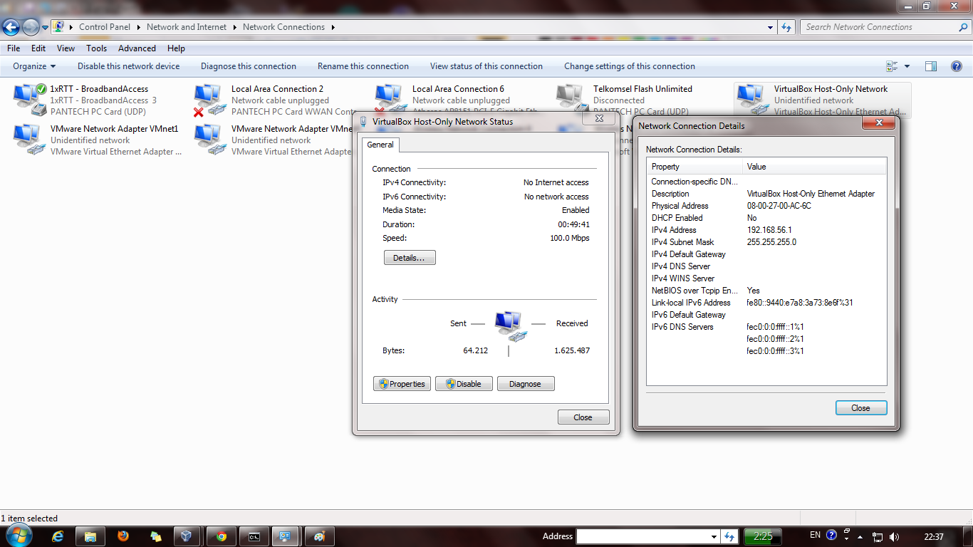Expand the arrow after Network Connections breadcrumb
Viewport: 973px width, 547px height.
(x=333, y=27)
